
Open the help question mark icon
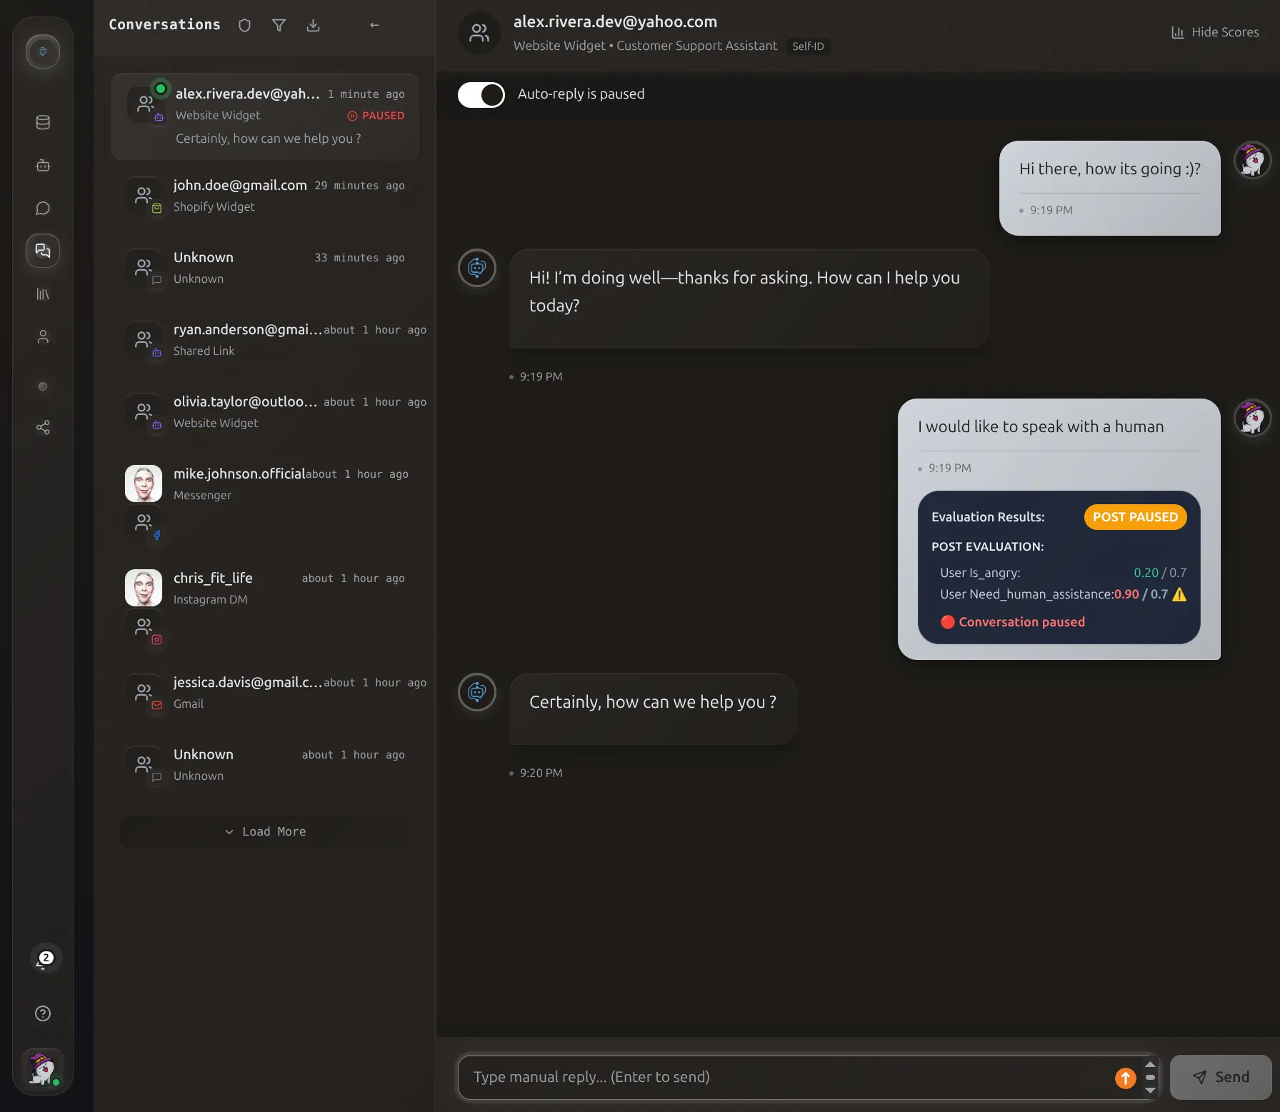(43, 1013)
